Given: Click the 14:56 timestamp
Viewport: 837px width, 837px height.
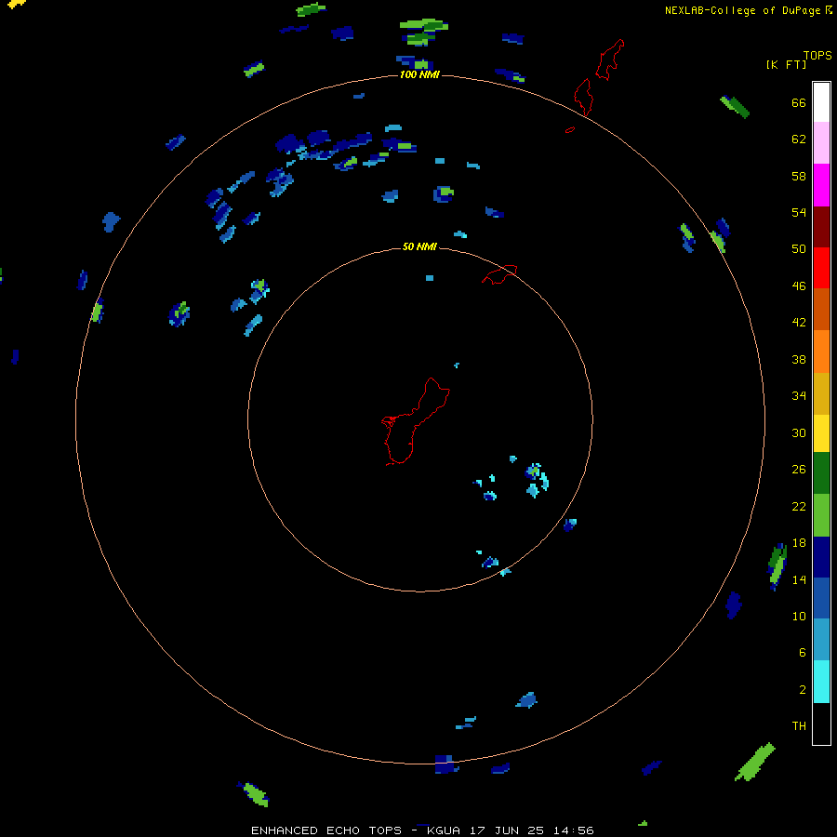Looking at the screenshot, I should 573,830.
